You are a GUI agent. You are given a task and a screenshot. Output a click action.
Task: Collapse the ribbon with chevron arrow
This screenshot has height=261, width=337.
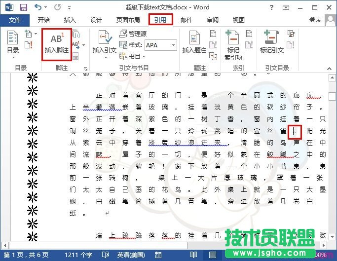[x=329, y=69]
